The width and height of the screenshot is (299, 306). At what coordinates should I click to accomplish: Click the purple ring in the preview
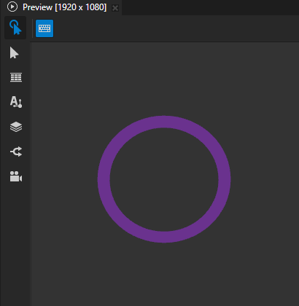tap(164, 179)
